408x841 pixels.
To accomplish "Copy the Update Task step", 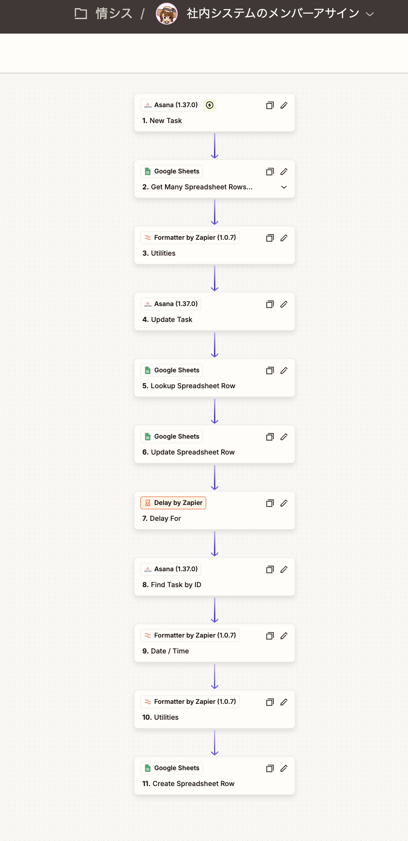I will click(x=270, y=304).
